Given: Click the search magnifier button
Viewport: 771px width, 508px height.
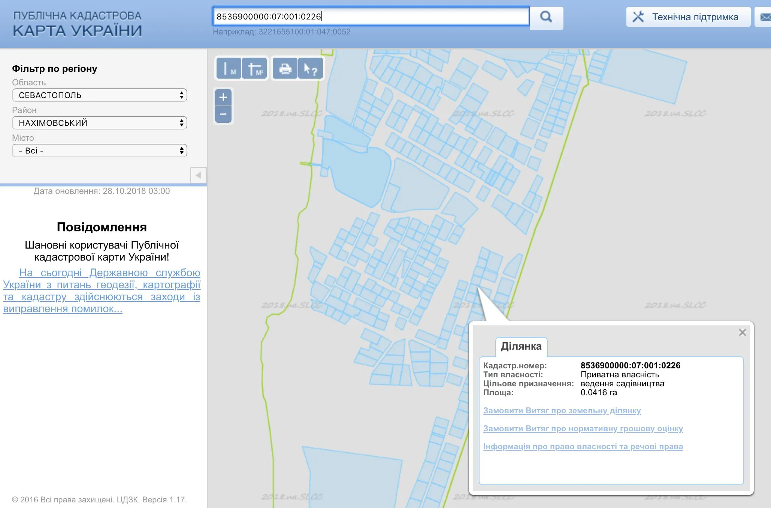Looking at the screenshot, I should coord(546,17).
